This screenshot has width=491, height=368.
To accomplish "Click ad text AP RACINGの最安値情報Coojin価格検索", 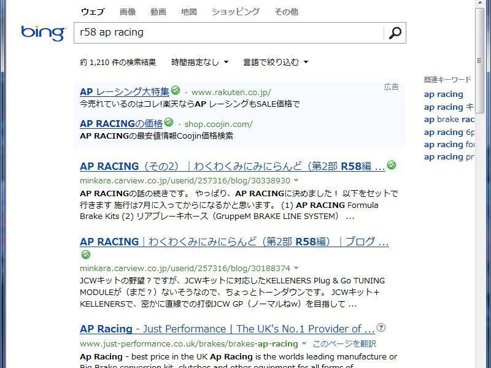I will point(157,136).
